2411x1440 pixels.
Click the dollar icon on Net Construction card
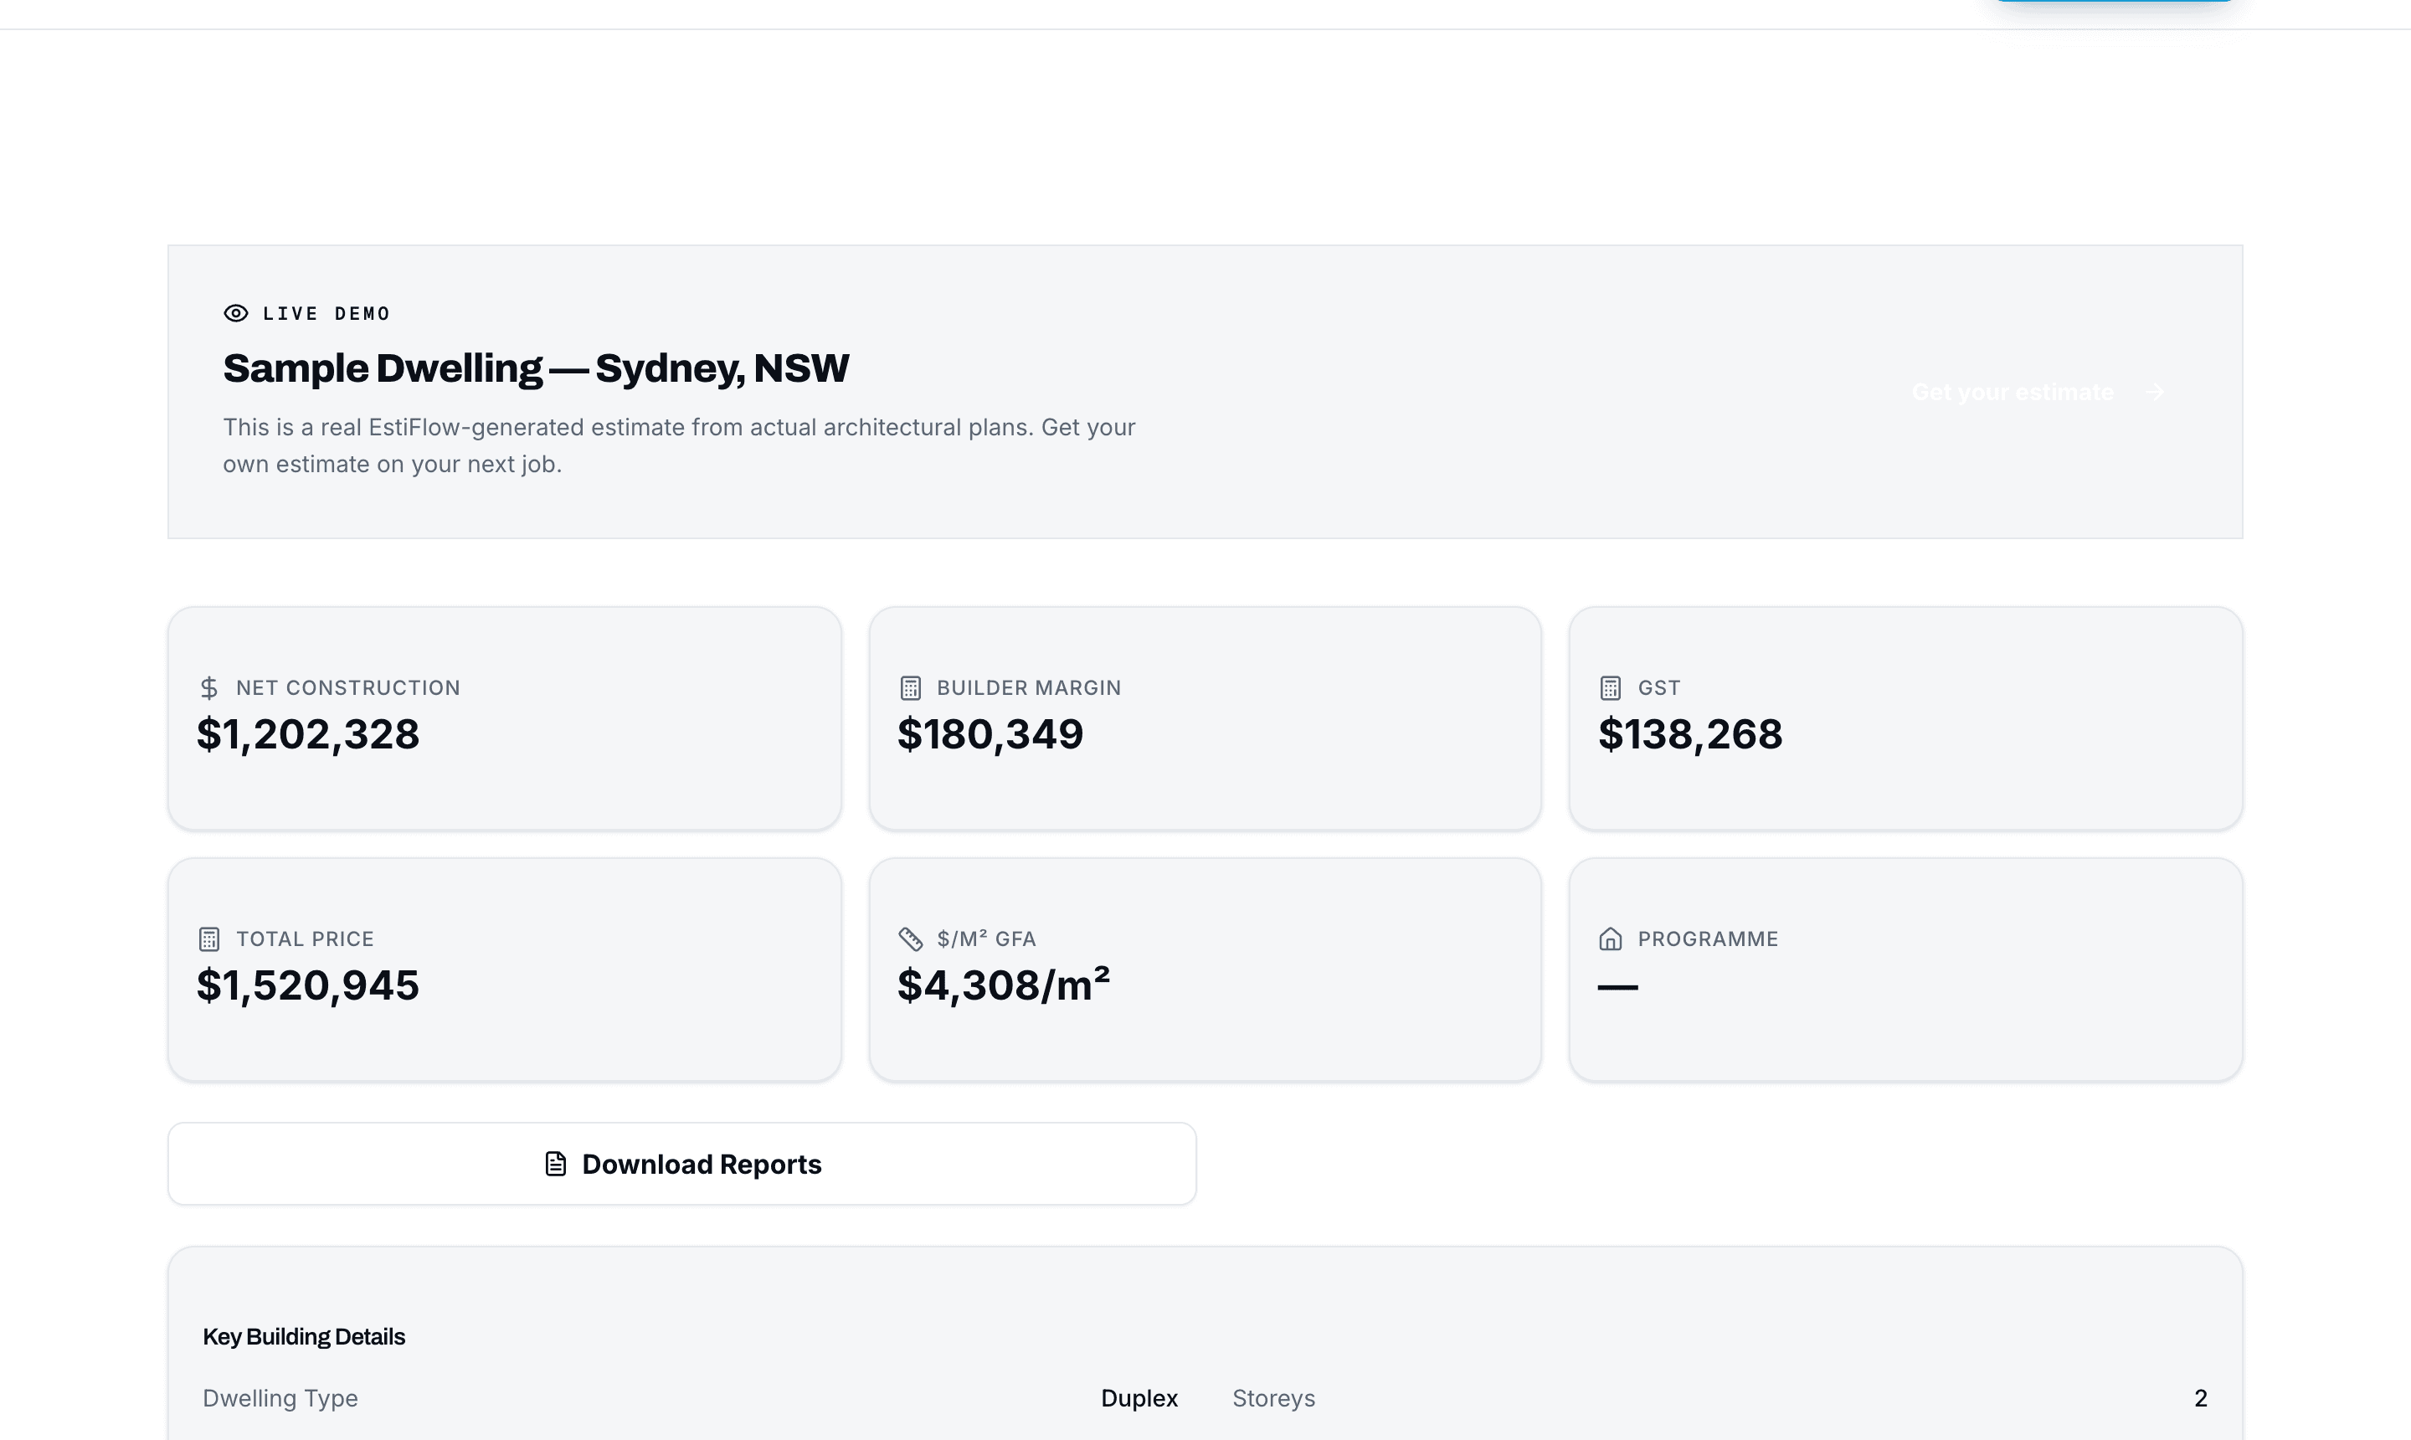(208, 688)
